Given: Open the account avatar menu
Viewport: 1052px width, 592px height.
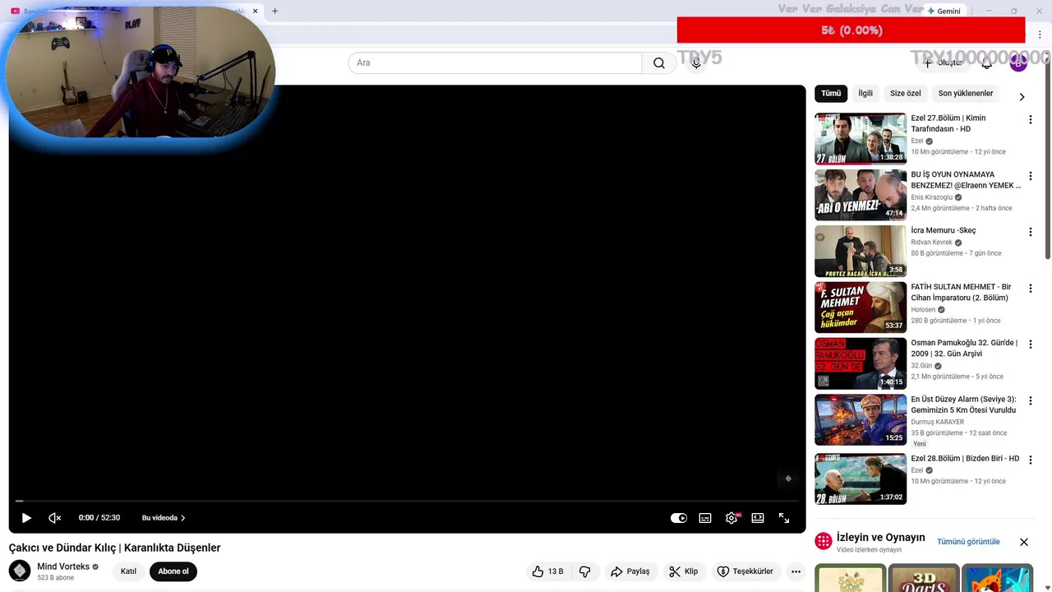Looking at the screenshot, I should tap(1018, 63).
